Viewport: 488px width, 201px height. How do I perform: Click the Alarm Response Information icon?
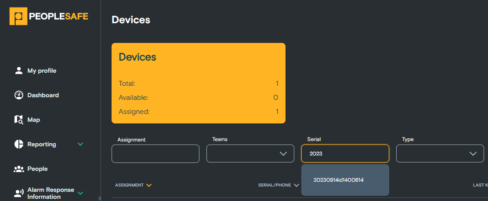19,193
